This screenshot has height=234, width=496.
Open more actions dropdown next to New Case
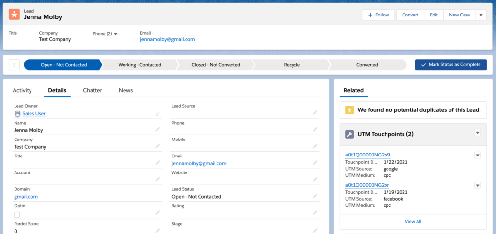click(481, 15)
